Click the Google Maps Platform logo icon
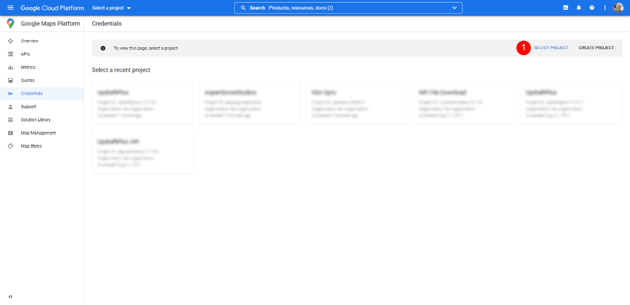Screen dimensions: 630x305 click(x=10, y=24)
